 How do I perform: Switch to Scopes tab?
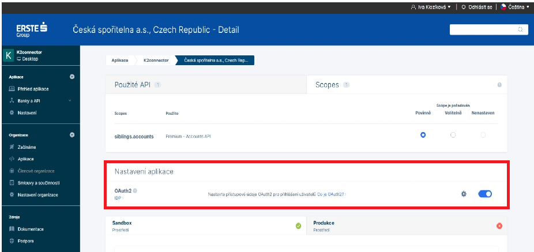pyautogui.click(x=407, y=85)
